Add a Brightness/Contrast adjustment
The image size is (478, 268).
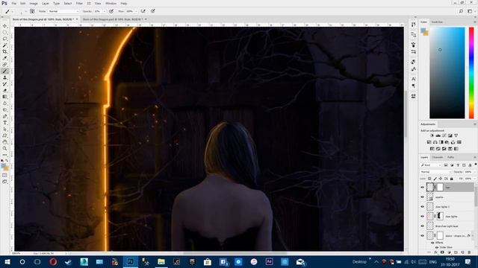432,135
